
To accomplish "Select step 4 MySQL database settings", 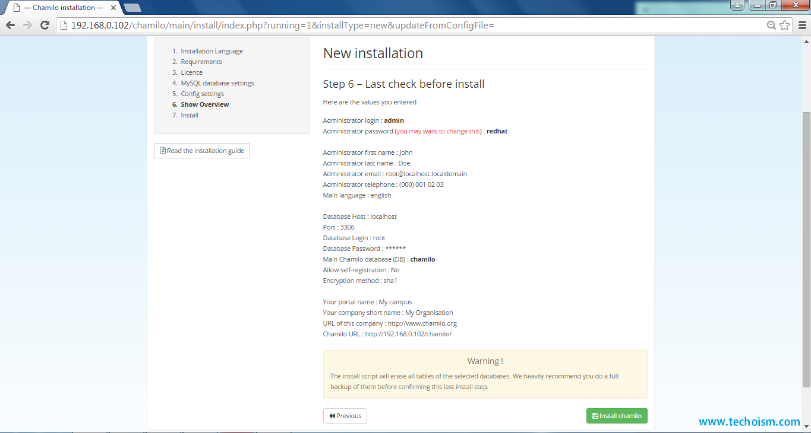I will (217, 83).
